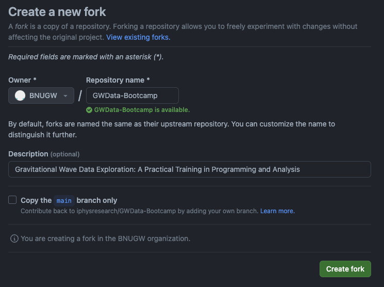Open the BNUGW owner dropdown
Screen dimensions: 384x287
(x=41, y=95)
